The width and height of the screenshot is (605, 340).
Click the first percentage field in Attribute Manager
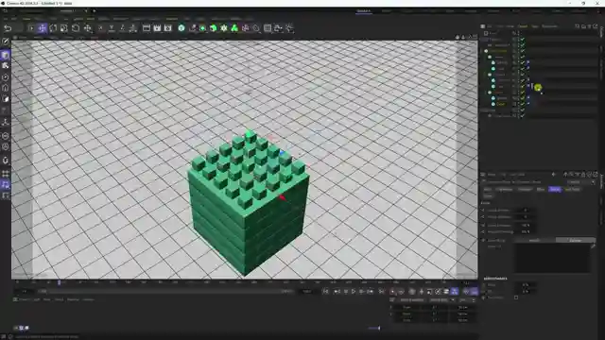tap(526, 225)
